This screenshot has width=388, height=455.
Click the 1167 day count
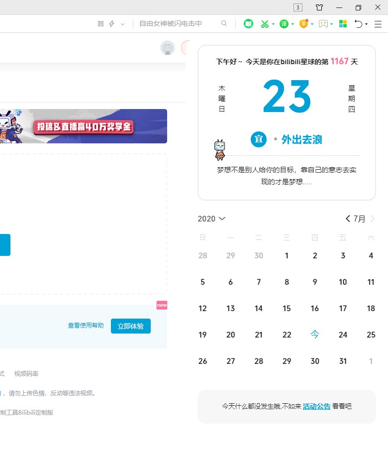[339, 61]
